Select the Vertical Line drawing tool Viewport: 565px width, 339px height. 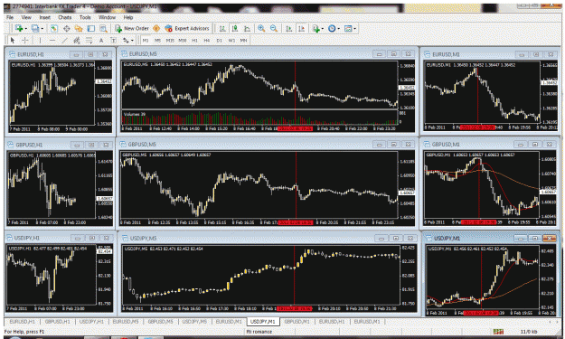(x=40, y=41)
